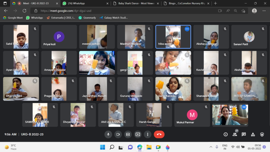Viewport: 270px width, 152px height.
Task: Click the Present now screen share icon
Action: [138, 134]
